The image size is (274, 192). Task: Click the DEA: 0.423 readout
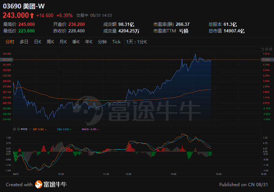point(64,129)
